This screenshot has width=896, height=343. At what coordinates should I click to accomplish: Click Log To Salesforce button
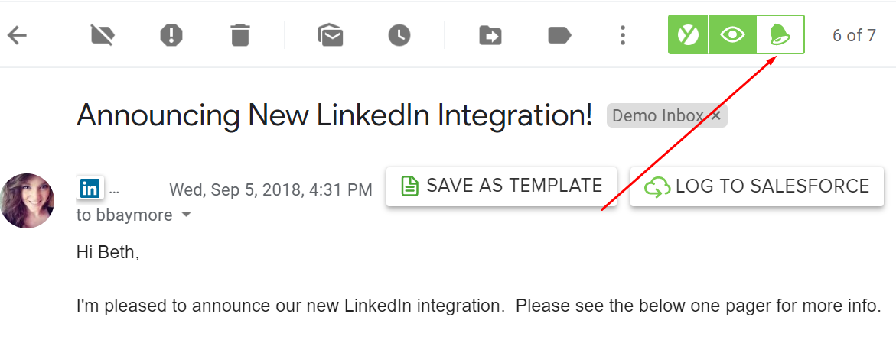[758, 186]
